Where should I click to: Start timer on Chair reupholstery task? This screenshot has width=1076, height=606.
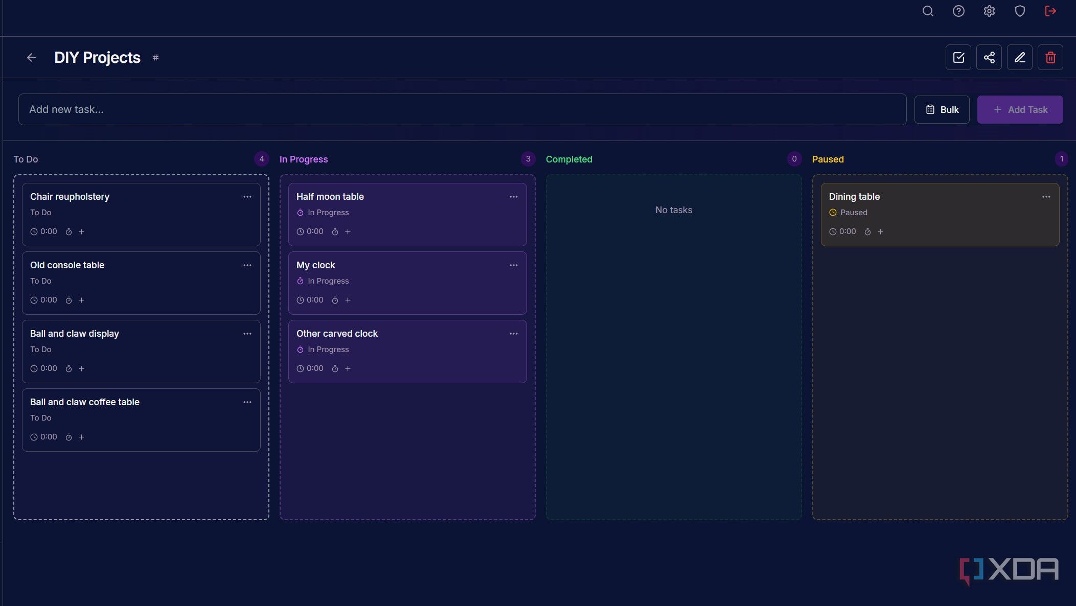[x=68, y=232]
